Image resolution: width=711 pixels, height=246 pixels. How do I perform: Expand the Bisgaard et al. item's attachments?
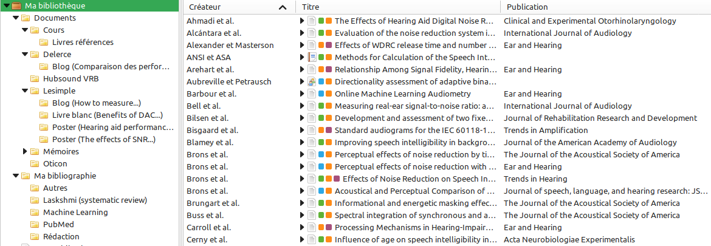303,130
